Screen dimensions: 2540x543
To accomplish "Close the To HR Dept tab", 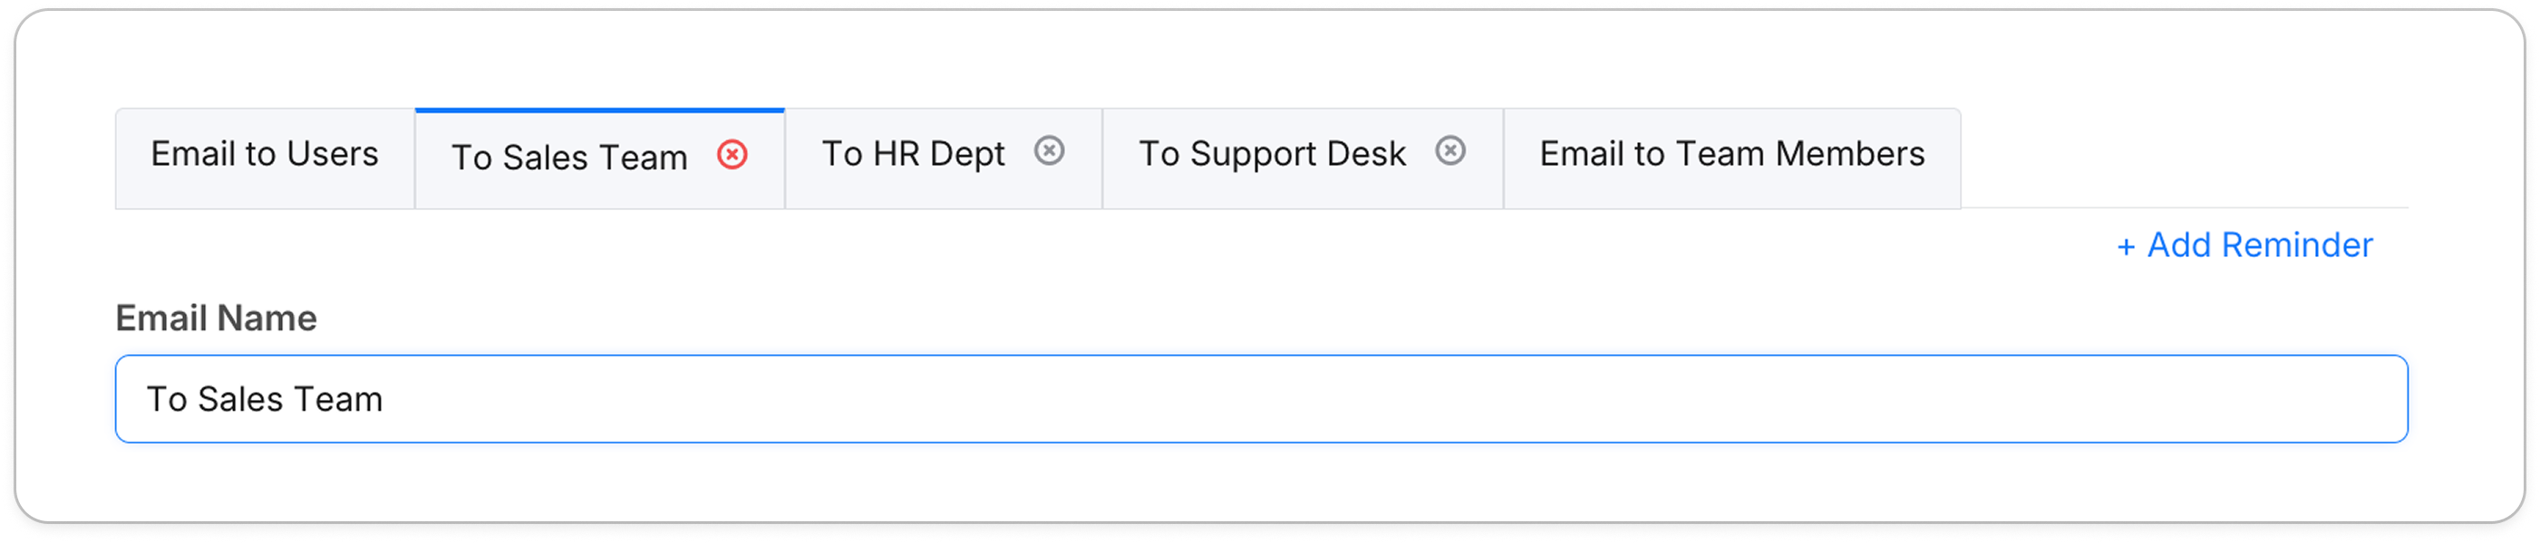I will [1049, 150].
